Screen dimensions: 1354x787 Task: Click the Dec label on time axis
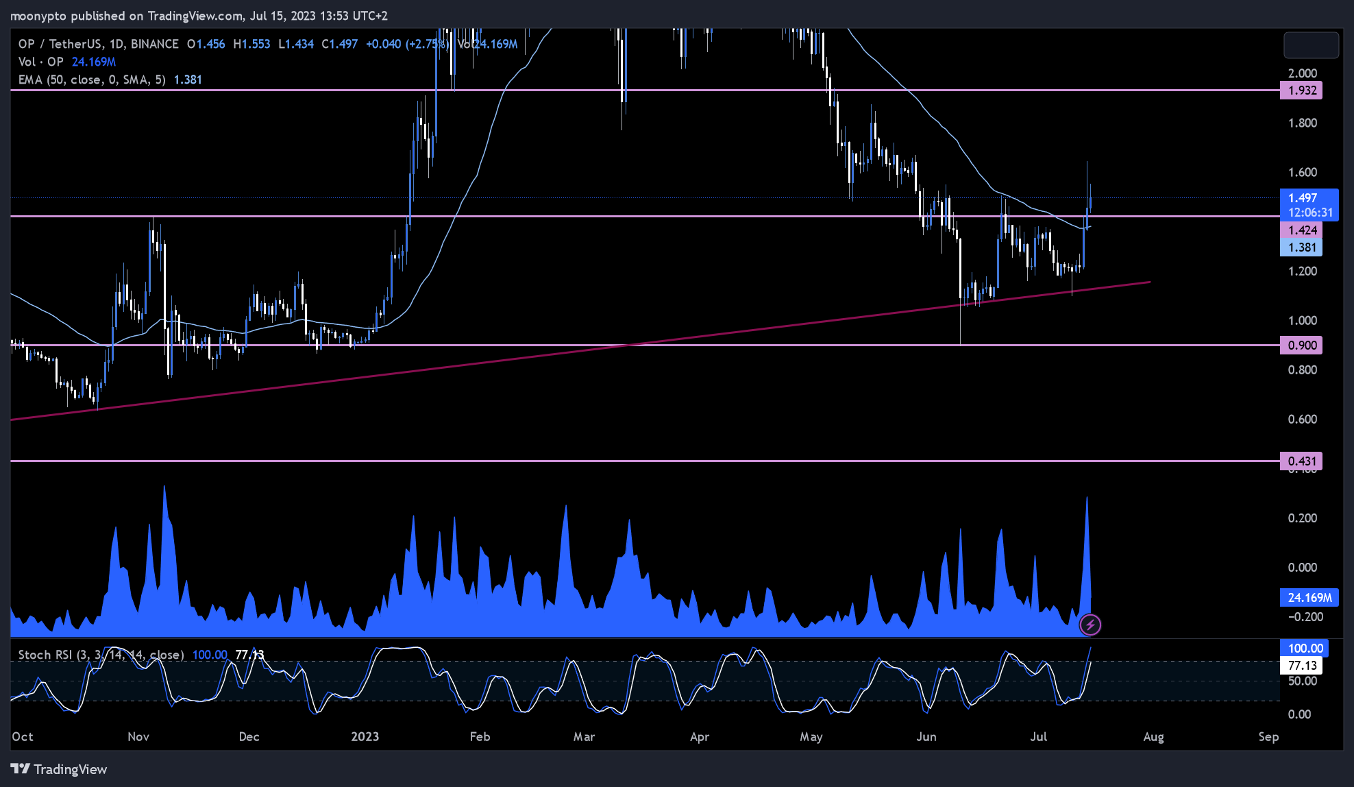point(249,737)
